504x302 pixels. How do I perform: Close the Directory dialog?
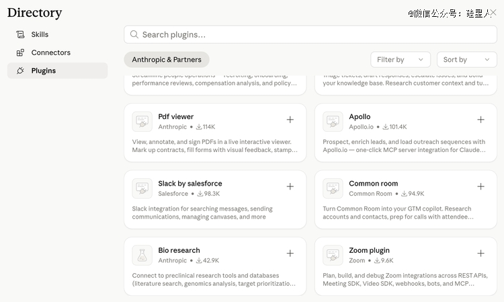(493, 12)
